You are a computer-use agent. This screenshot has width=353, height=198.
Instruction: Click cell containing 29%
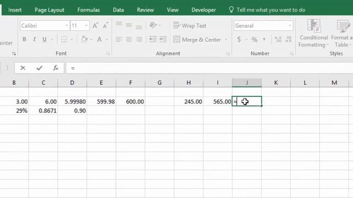click(14, 111)
